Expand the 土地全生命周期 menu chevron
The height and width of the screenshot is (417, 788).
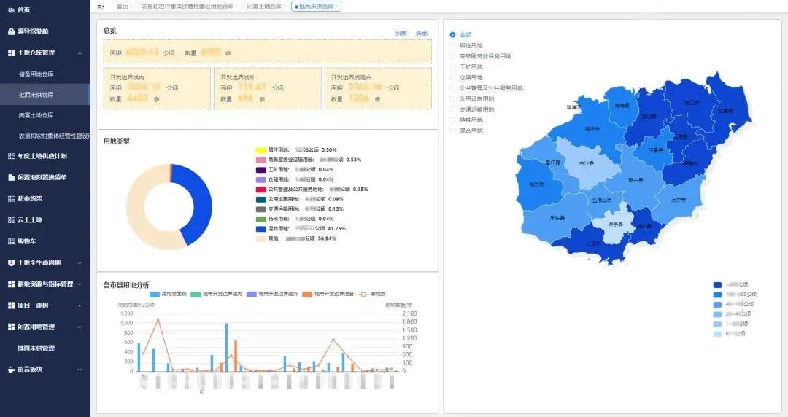pos(80,262)
